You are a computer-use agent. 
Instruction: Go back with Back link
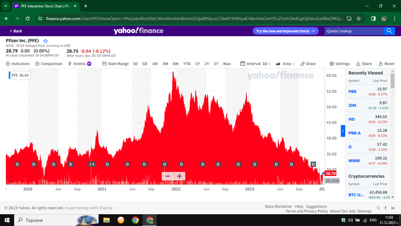point(16,31)
